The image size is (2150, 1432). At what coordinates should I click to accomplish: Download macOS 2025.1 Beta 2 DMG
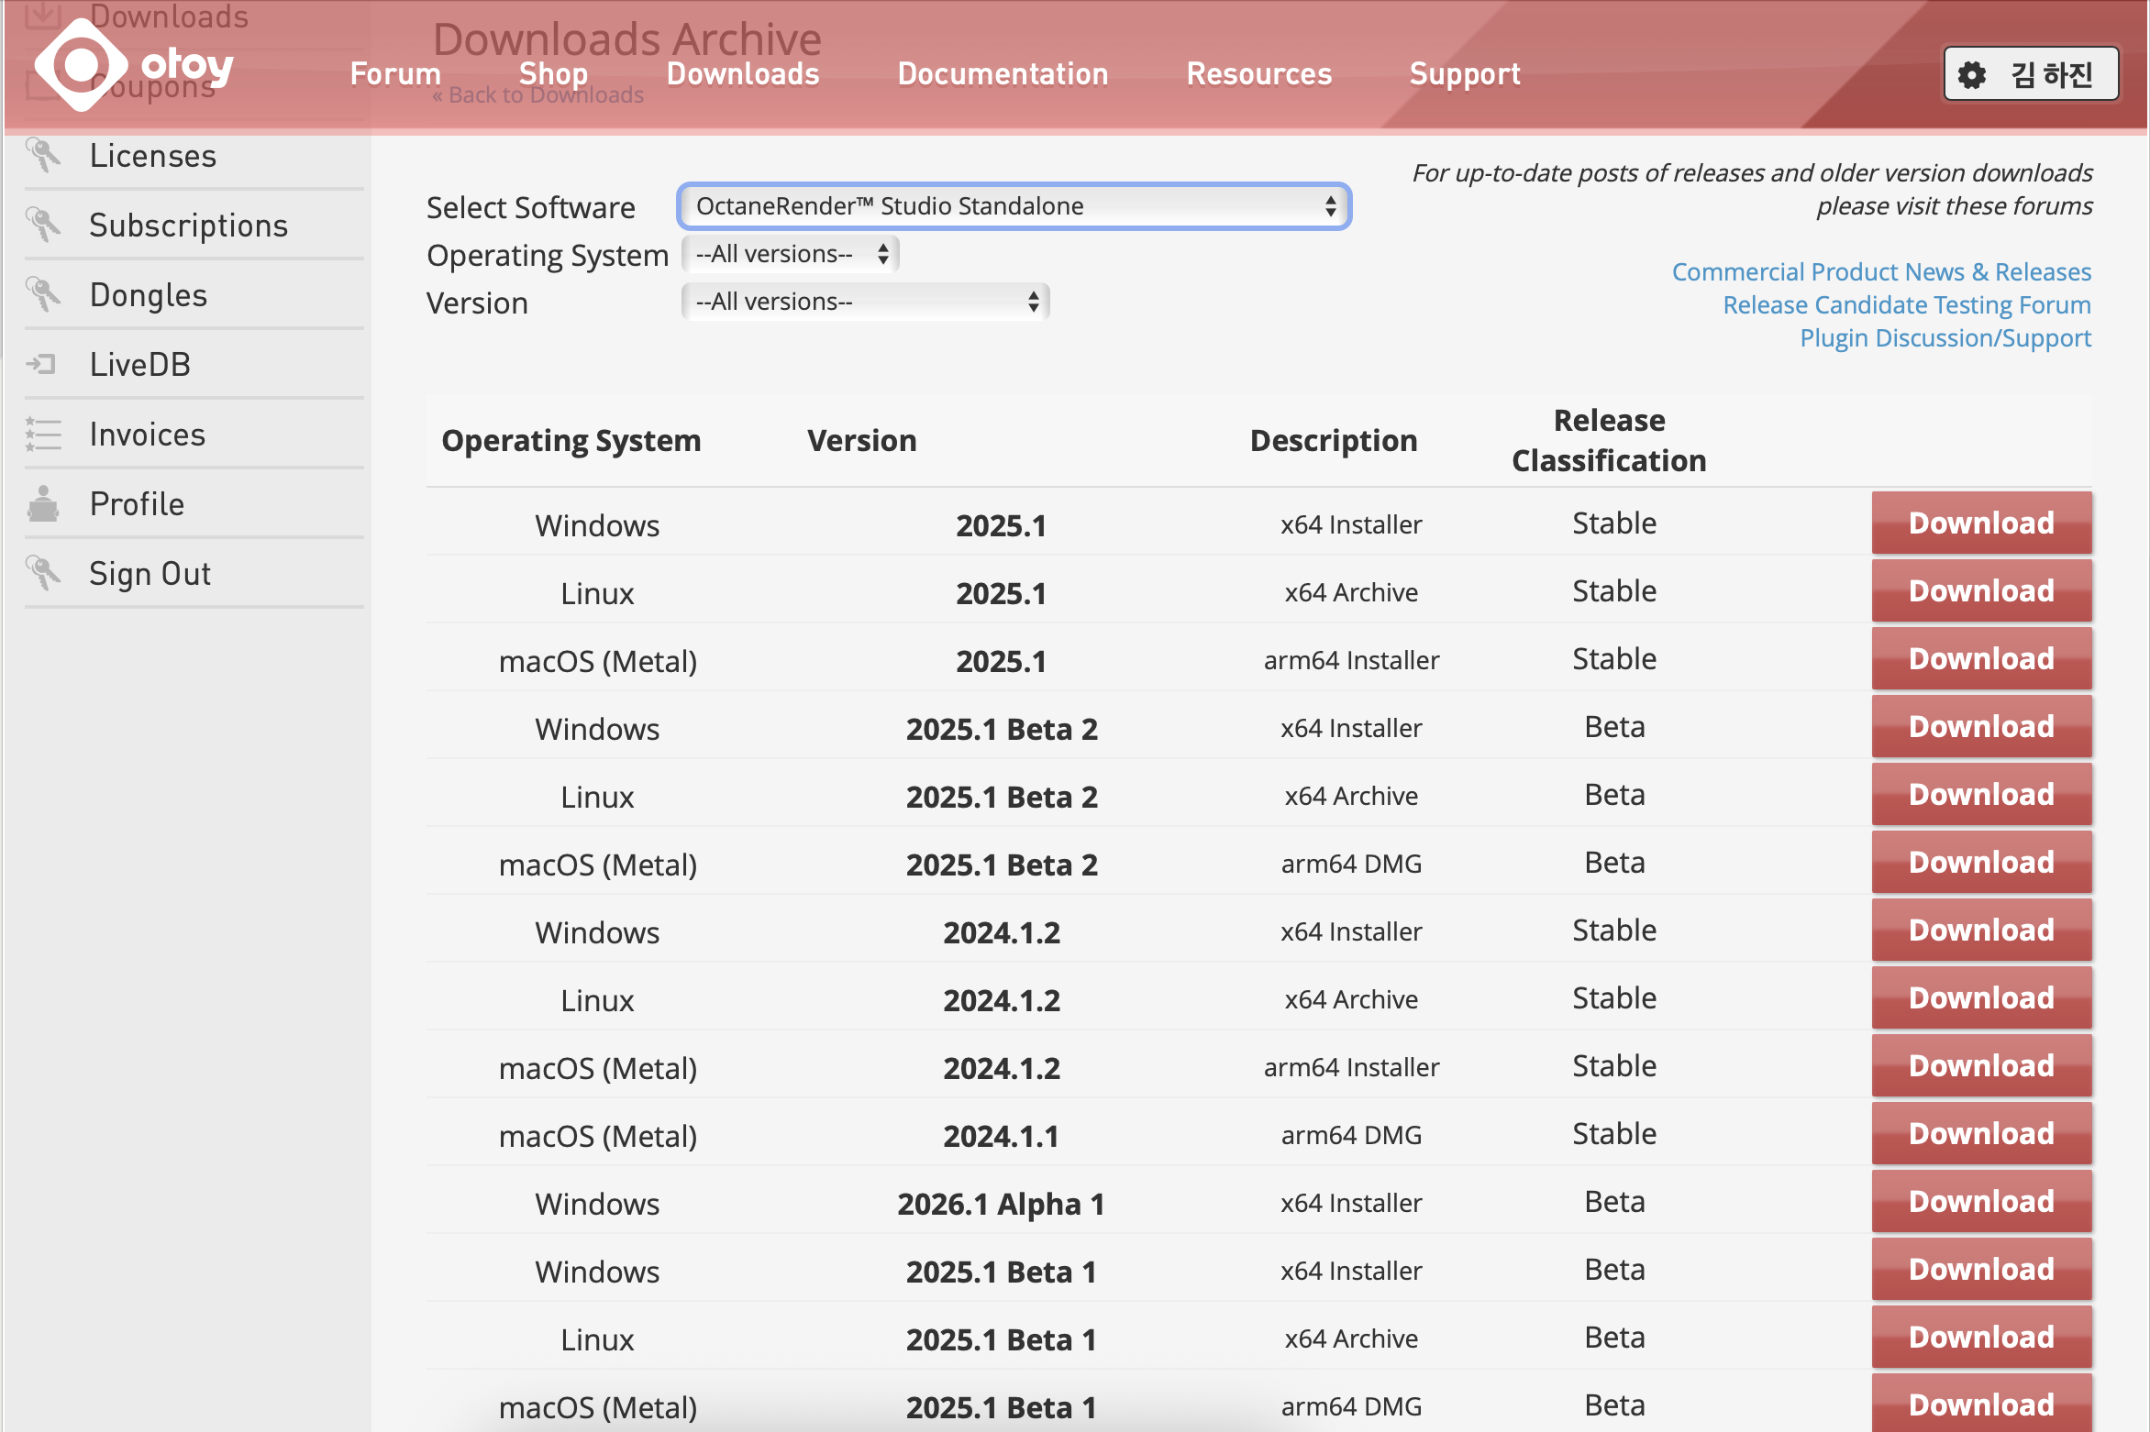tap(1981, 863)
